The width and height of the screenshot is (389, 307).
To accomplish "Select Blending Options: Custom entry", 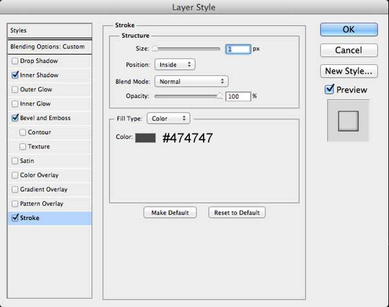I will tap(50, 47).
